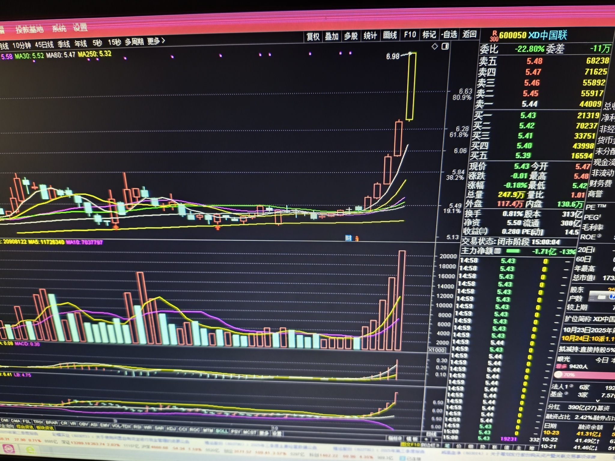Expand the 主力净额 details icon
Image resolution: width=615 pixels, height=461 pixels.
click(x=498, y=251)
